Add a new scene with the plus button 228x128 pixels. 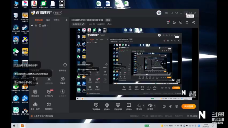tap(67, 20)
